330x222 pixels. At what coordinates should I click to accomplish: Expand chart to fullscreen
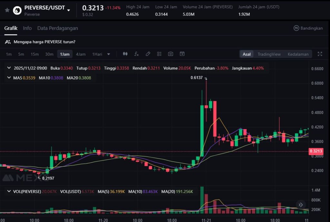pos(320,54)
